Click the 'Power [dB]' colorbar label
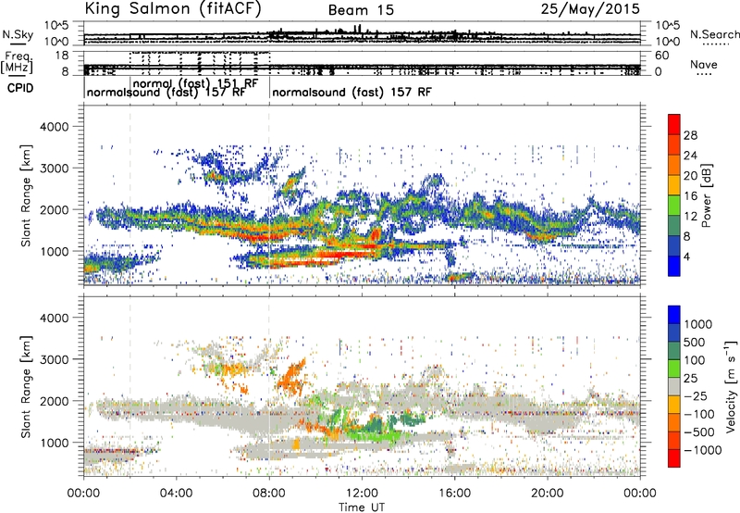This screenshot has height=513, width=740. (x=706, y=195)
